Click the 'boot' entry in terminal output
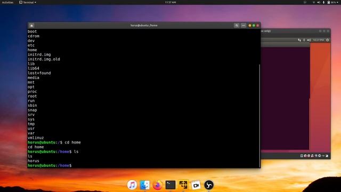 [32, 31]
